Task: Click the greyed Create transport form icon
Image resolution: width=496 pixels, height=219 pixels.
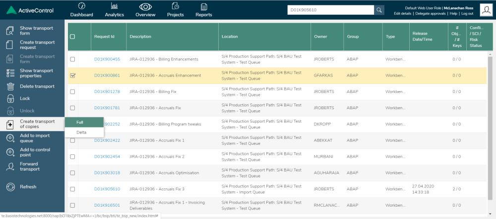Action: coord(10,59)
